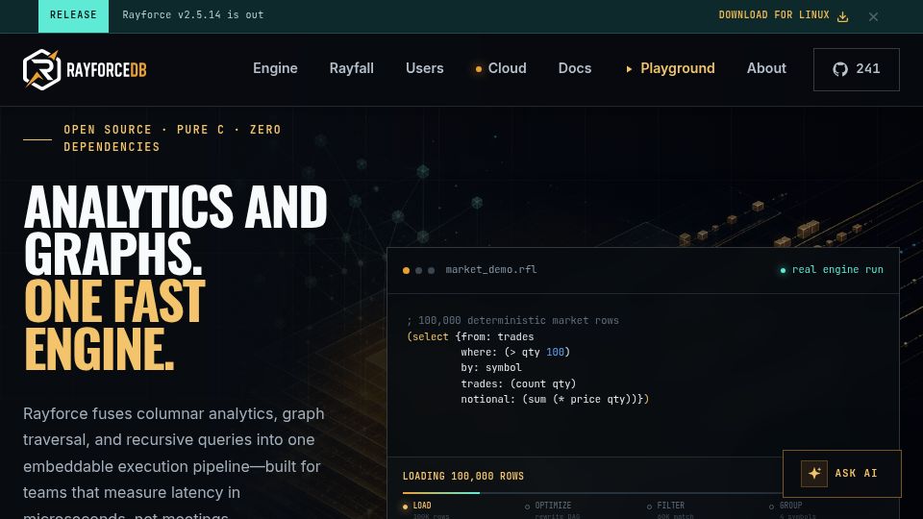Screen dimensions: 923x519
Task: Select the OPTIMIZE pipeline step
Action: 548,506
